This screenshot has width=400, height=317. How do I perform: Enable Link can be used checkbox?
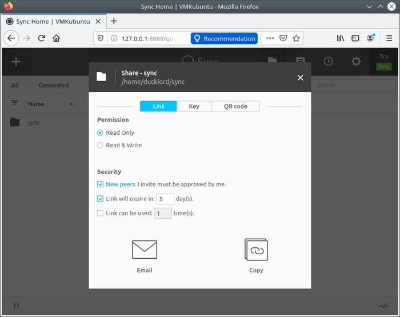tap(100, 213)
